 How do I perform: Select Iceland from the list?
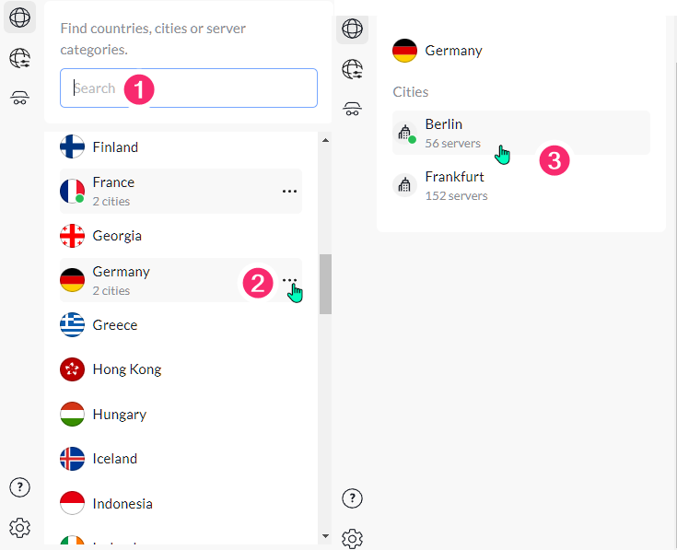point(115,459)
